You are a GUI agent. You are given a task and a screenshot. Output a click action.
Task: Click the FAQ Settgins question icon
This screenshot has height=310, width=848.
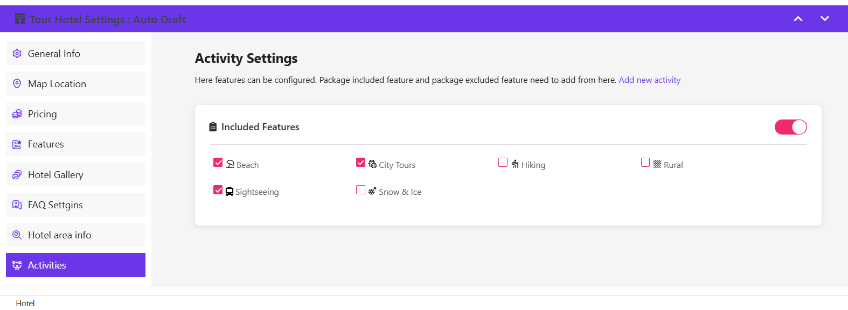(x=17, y=205)
